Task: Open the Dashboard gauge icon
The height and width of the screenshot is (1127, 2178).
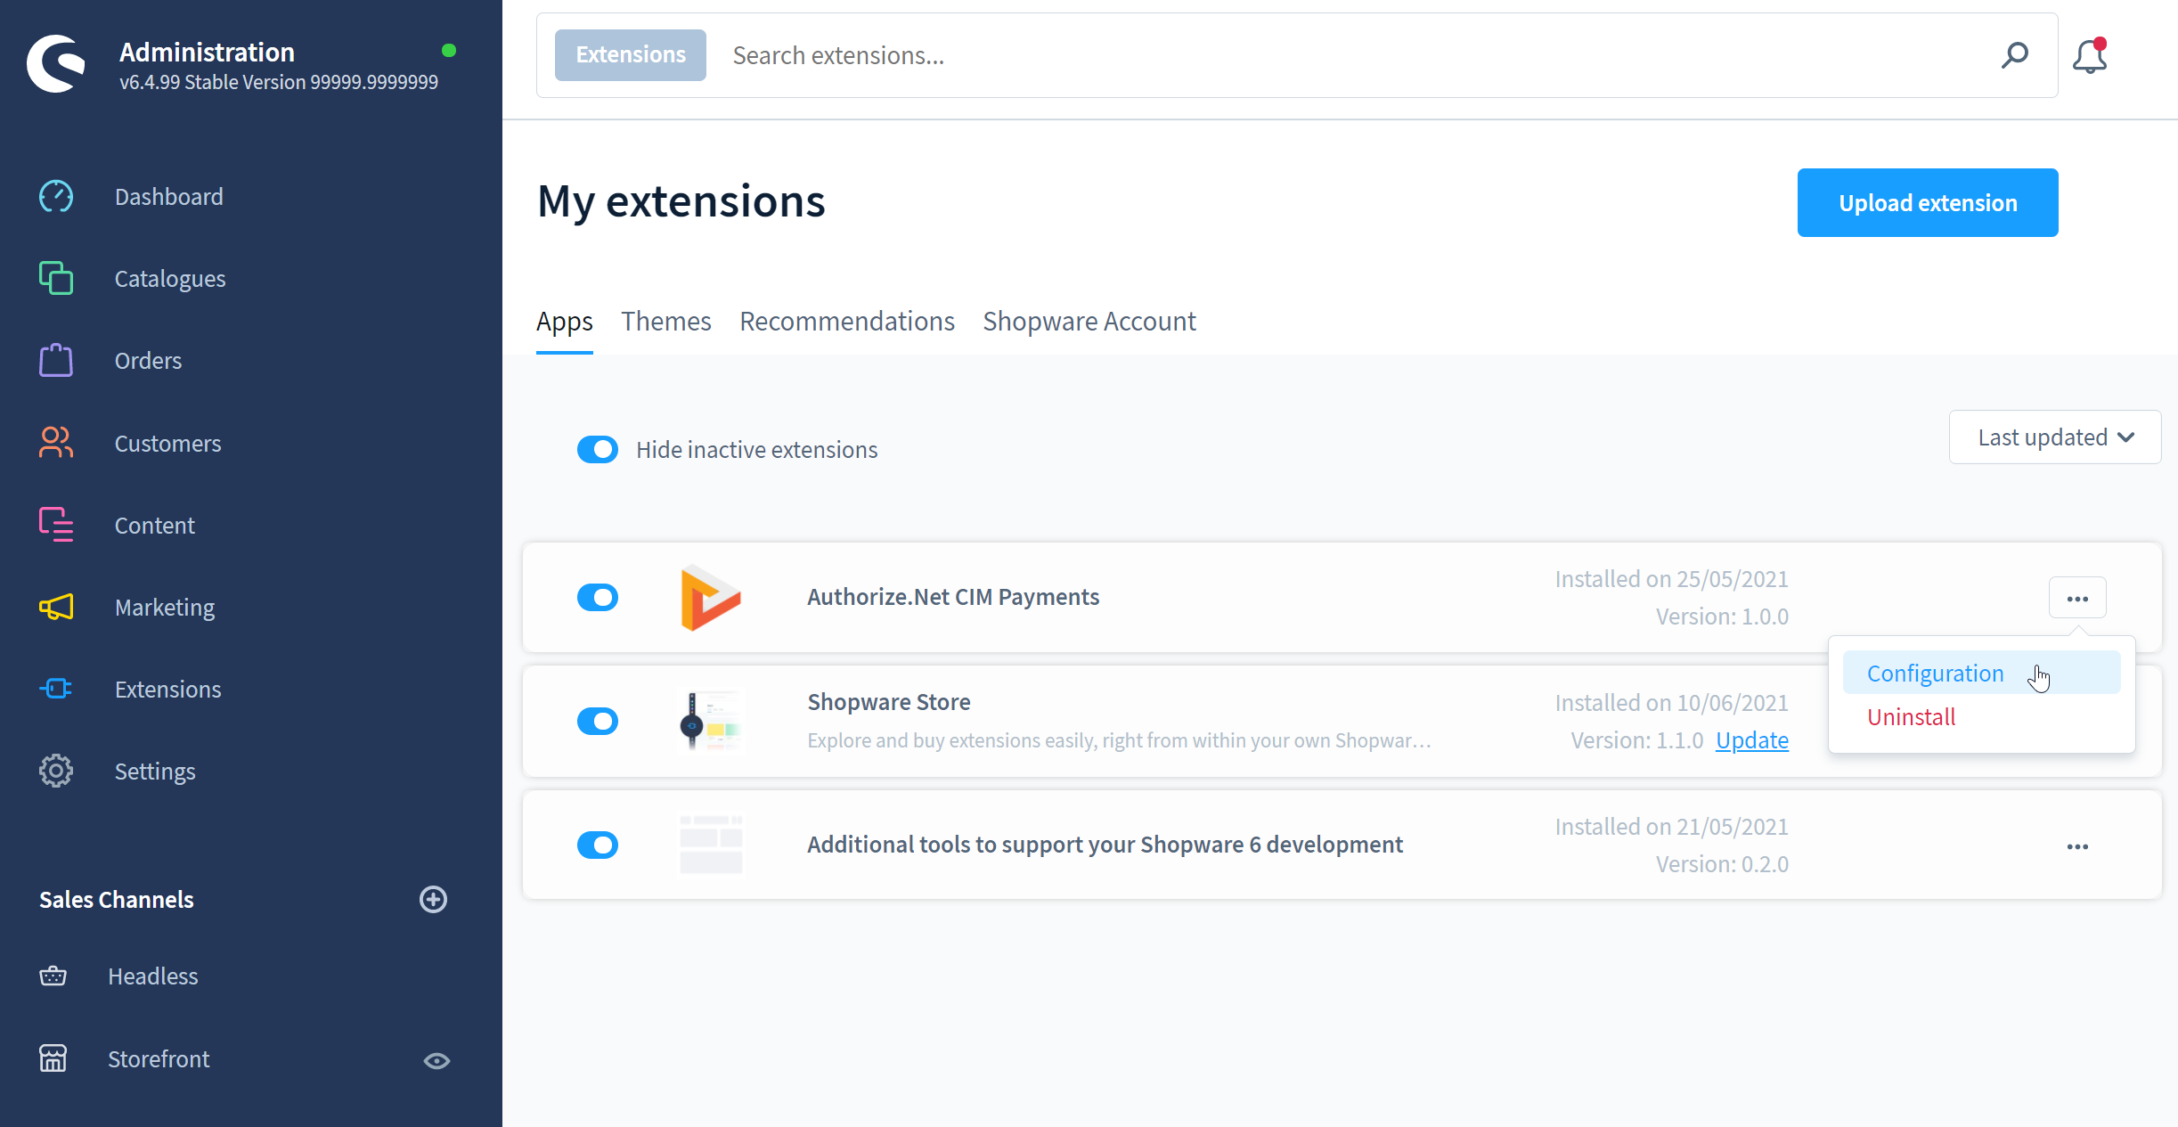Action: (x=56, y=197)
